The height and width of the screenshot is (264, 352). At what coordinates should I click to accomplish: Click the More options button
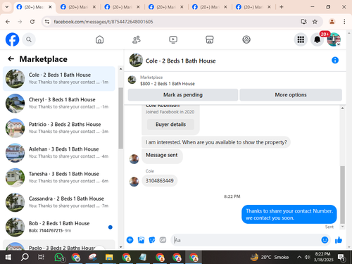pyautogui.click(x=291, y=95)
